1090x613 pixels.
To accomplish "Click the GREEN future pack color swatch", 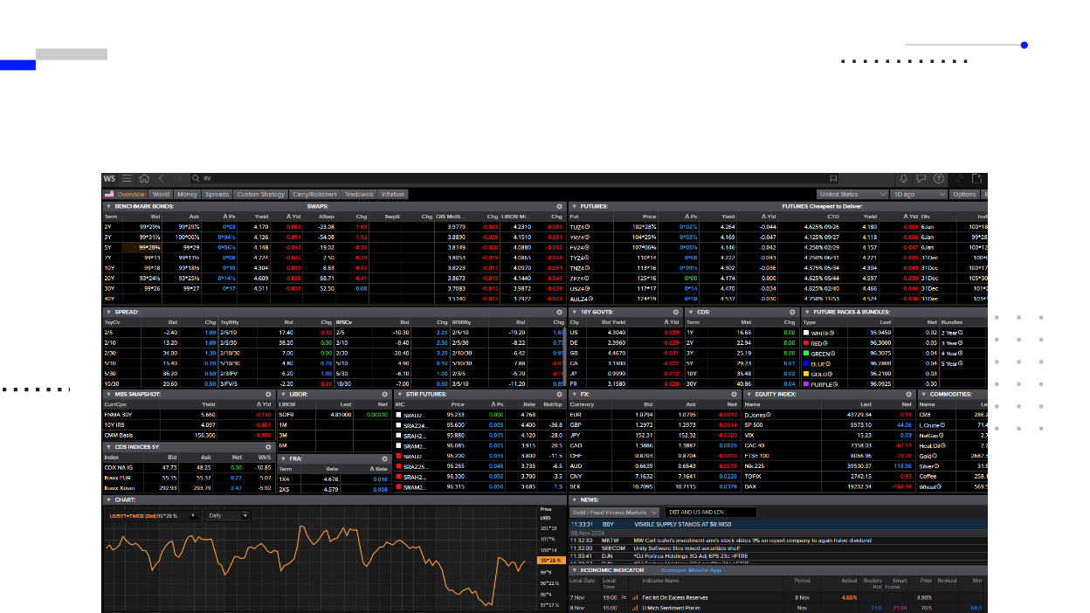I will click(x=807, y=354).
